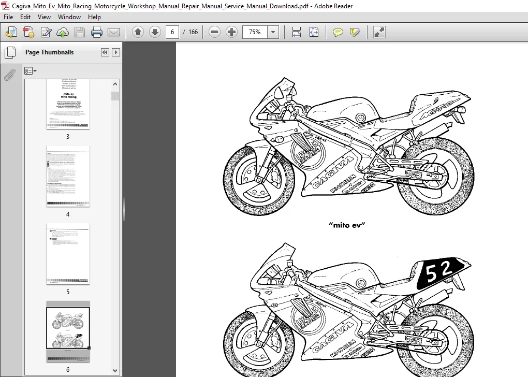The height and width of the screenshot is (377, 528).
Task: Click the thumbnails scrollbar handle
Action: [115, 96]
